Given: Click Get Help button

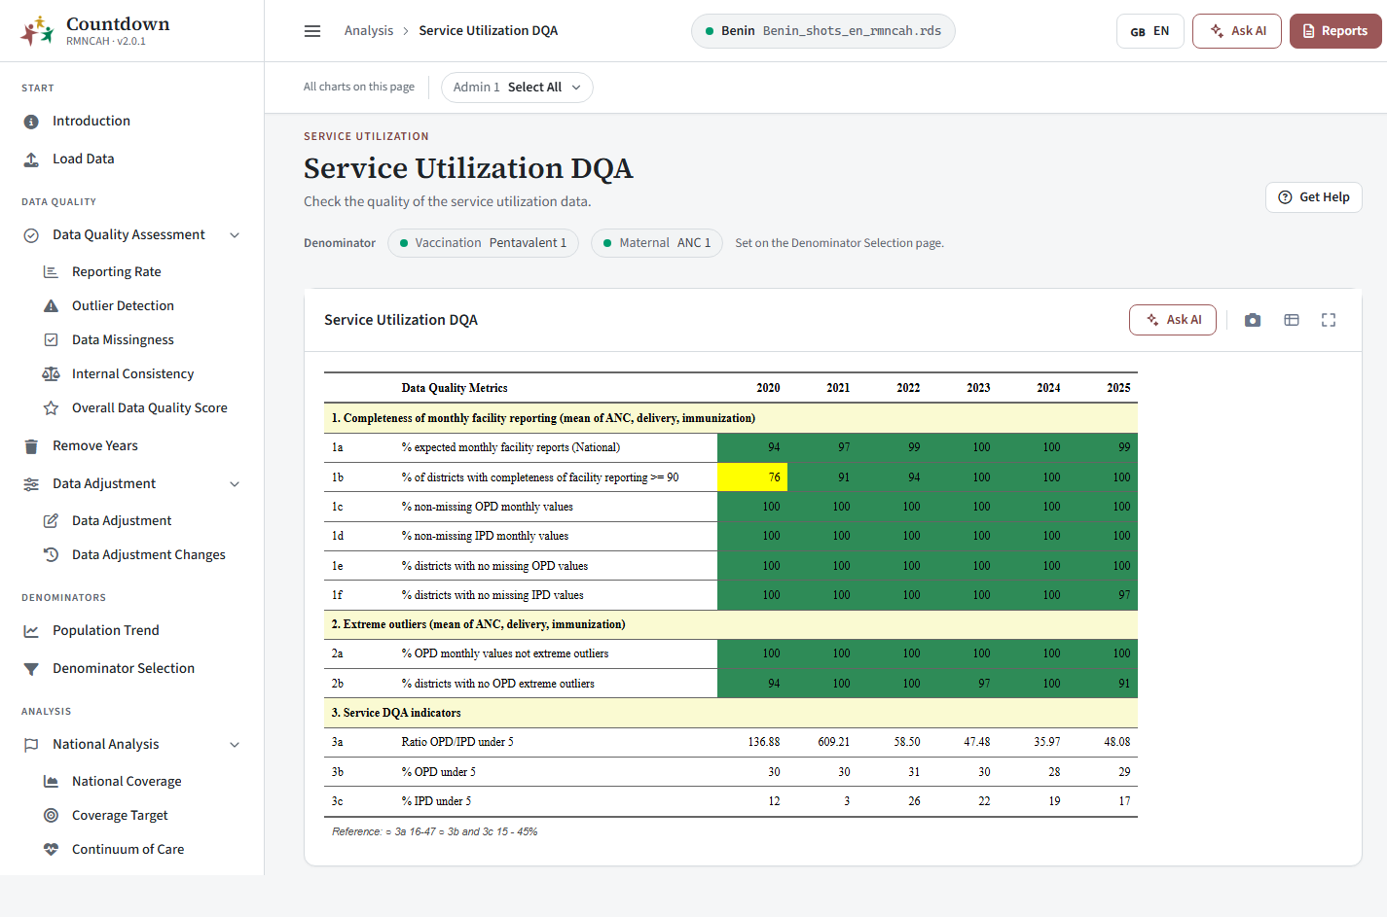Looking at the screenshot, I should pyautogui.click(x=1313, y=197).
